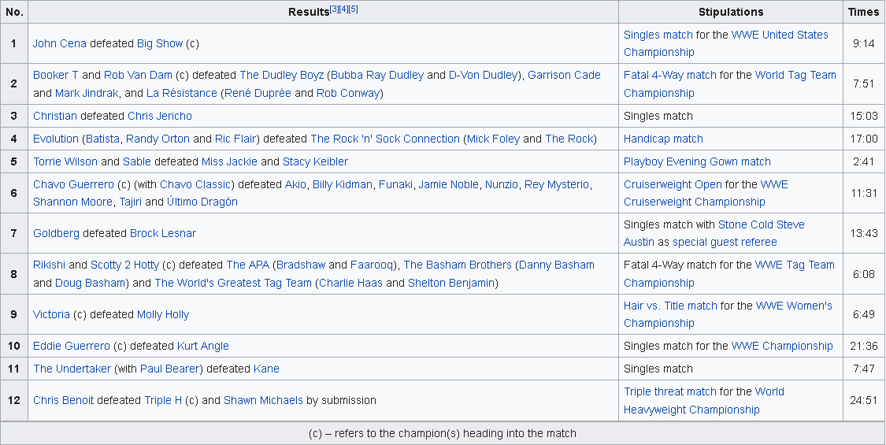Viewport: 886px width, 445px height.
Task: Click the Fatal 4-Way match link in row 2
Action: coord(669,75)
